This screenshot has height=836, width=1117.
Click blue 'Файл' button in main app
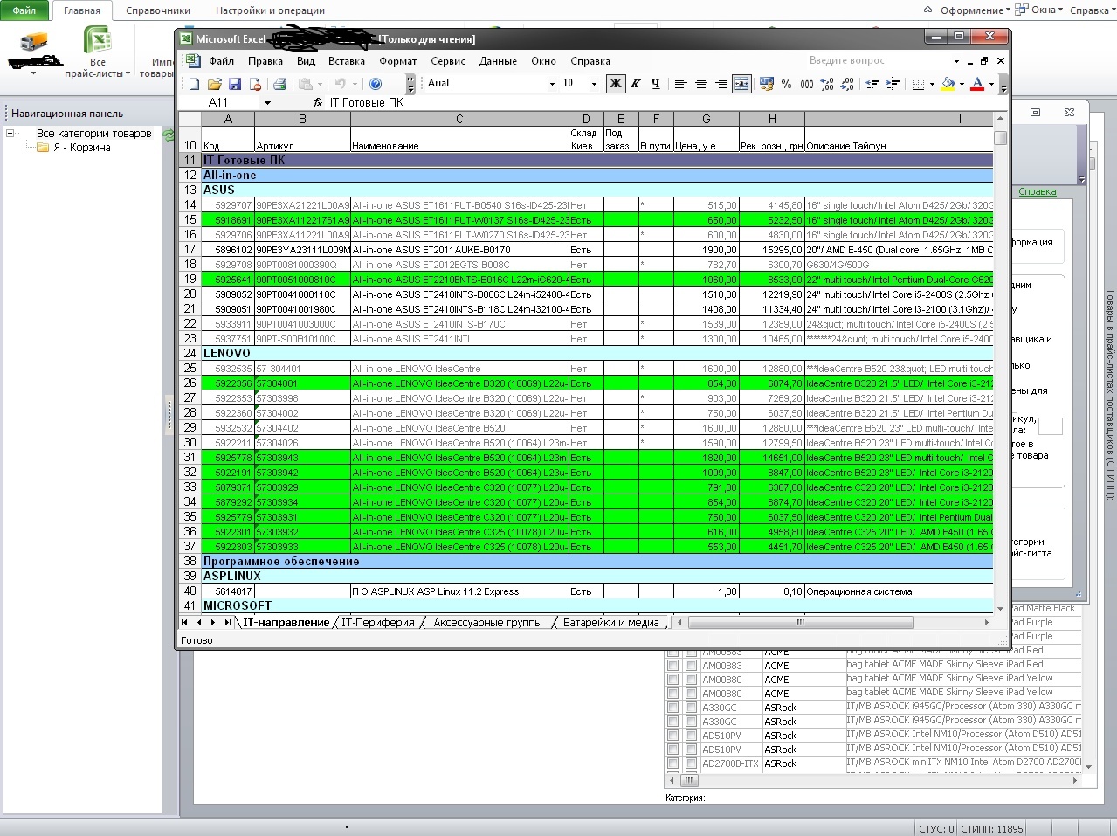[24, 10]
